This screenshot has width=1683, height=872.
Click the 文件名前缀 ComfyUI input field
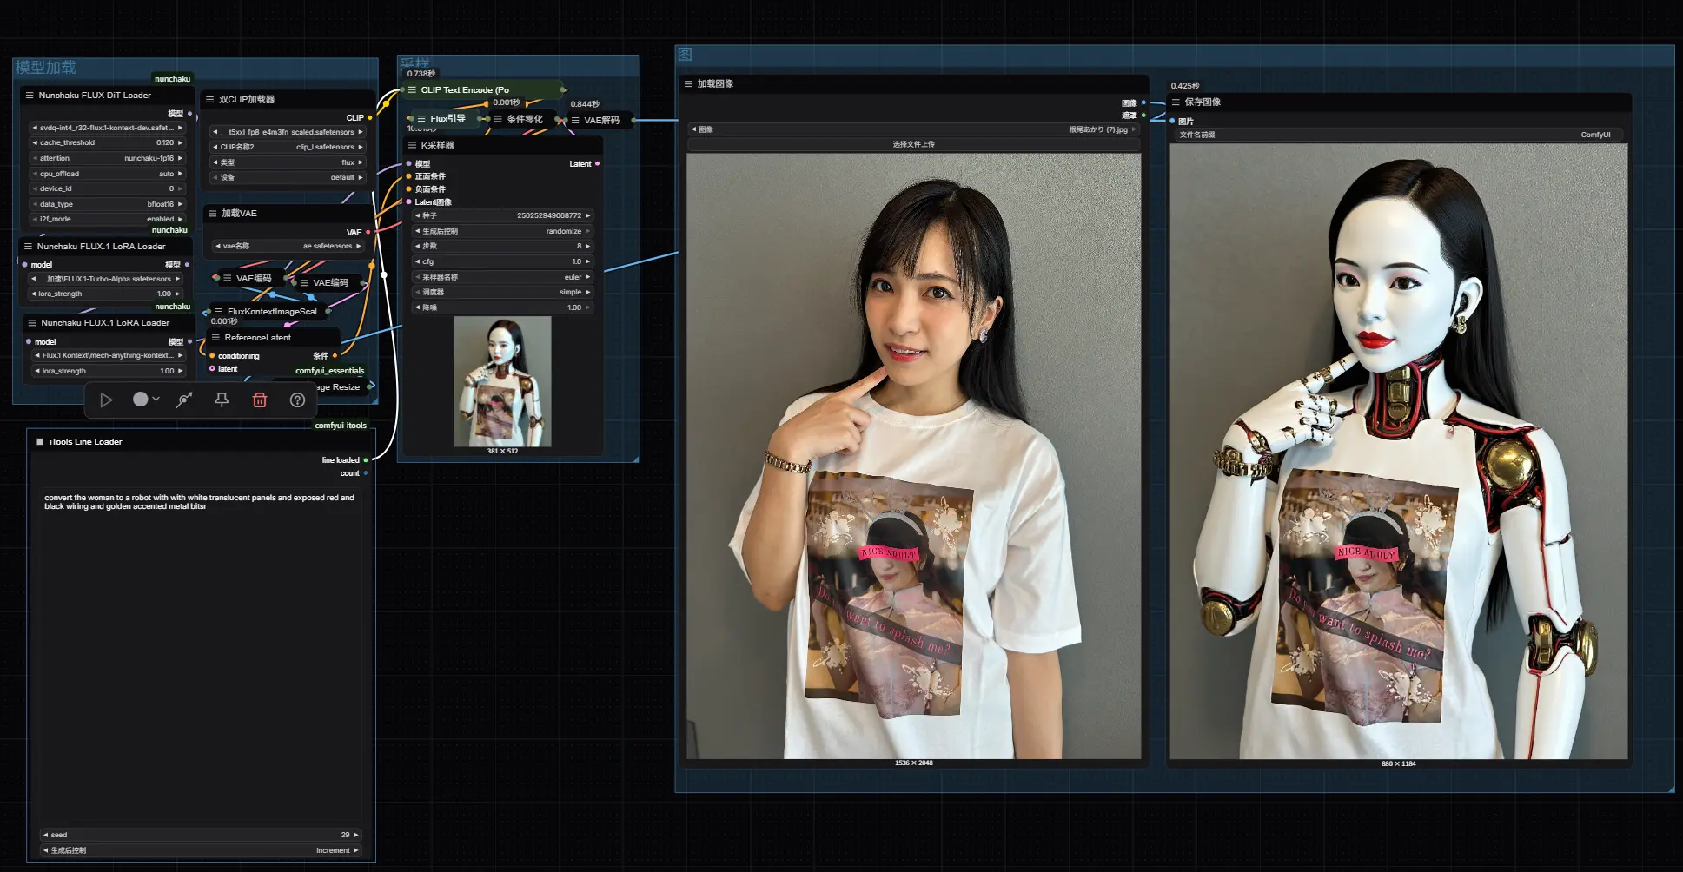point(1398,135)
